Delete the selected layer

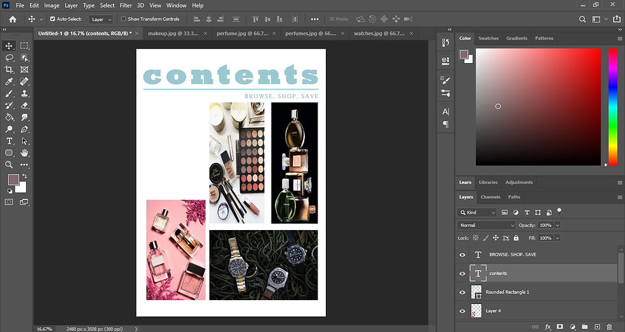click(x=609, y=327)
